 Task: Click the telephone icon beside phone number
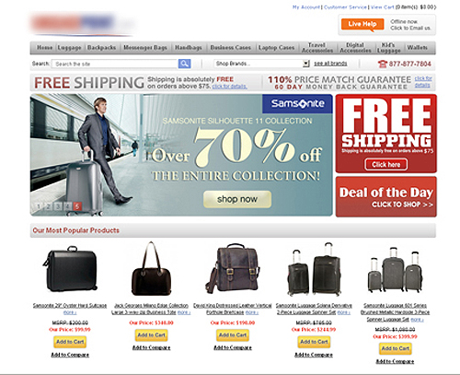(x=383, y=64)
